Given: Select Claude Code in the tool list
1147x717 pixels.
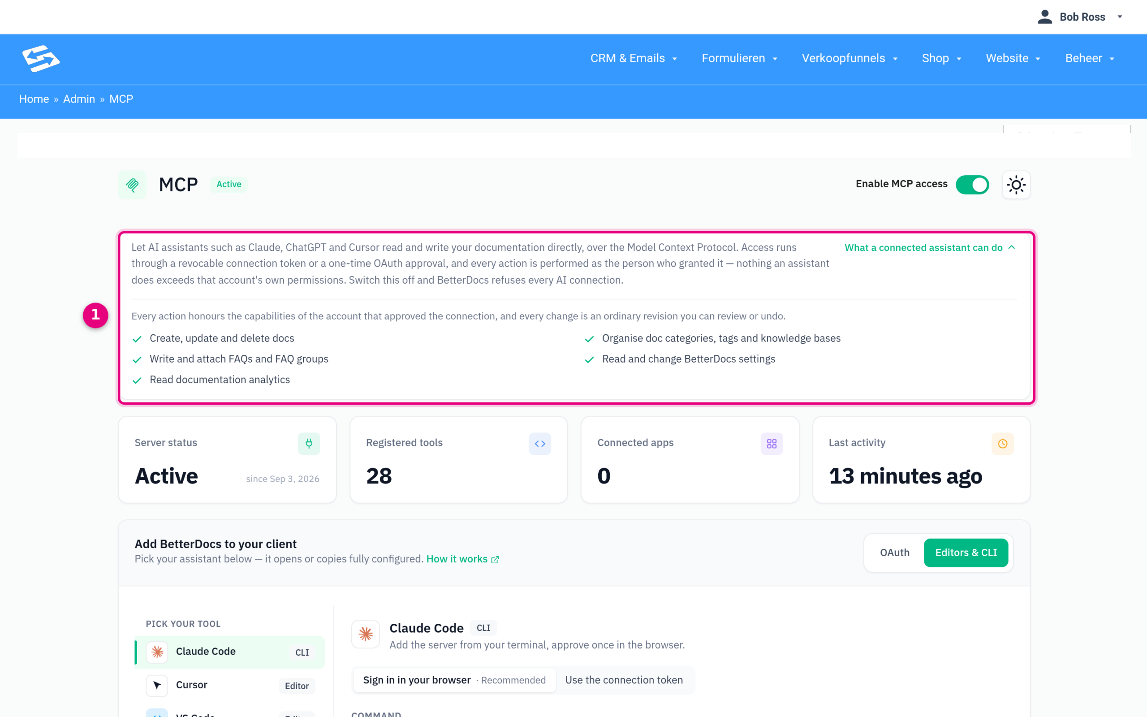Looking at the screenshot, I should click(229, 652).
